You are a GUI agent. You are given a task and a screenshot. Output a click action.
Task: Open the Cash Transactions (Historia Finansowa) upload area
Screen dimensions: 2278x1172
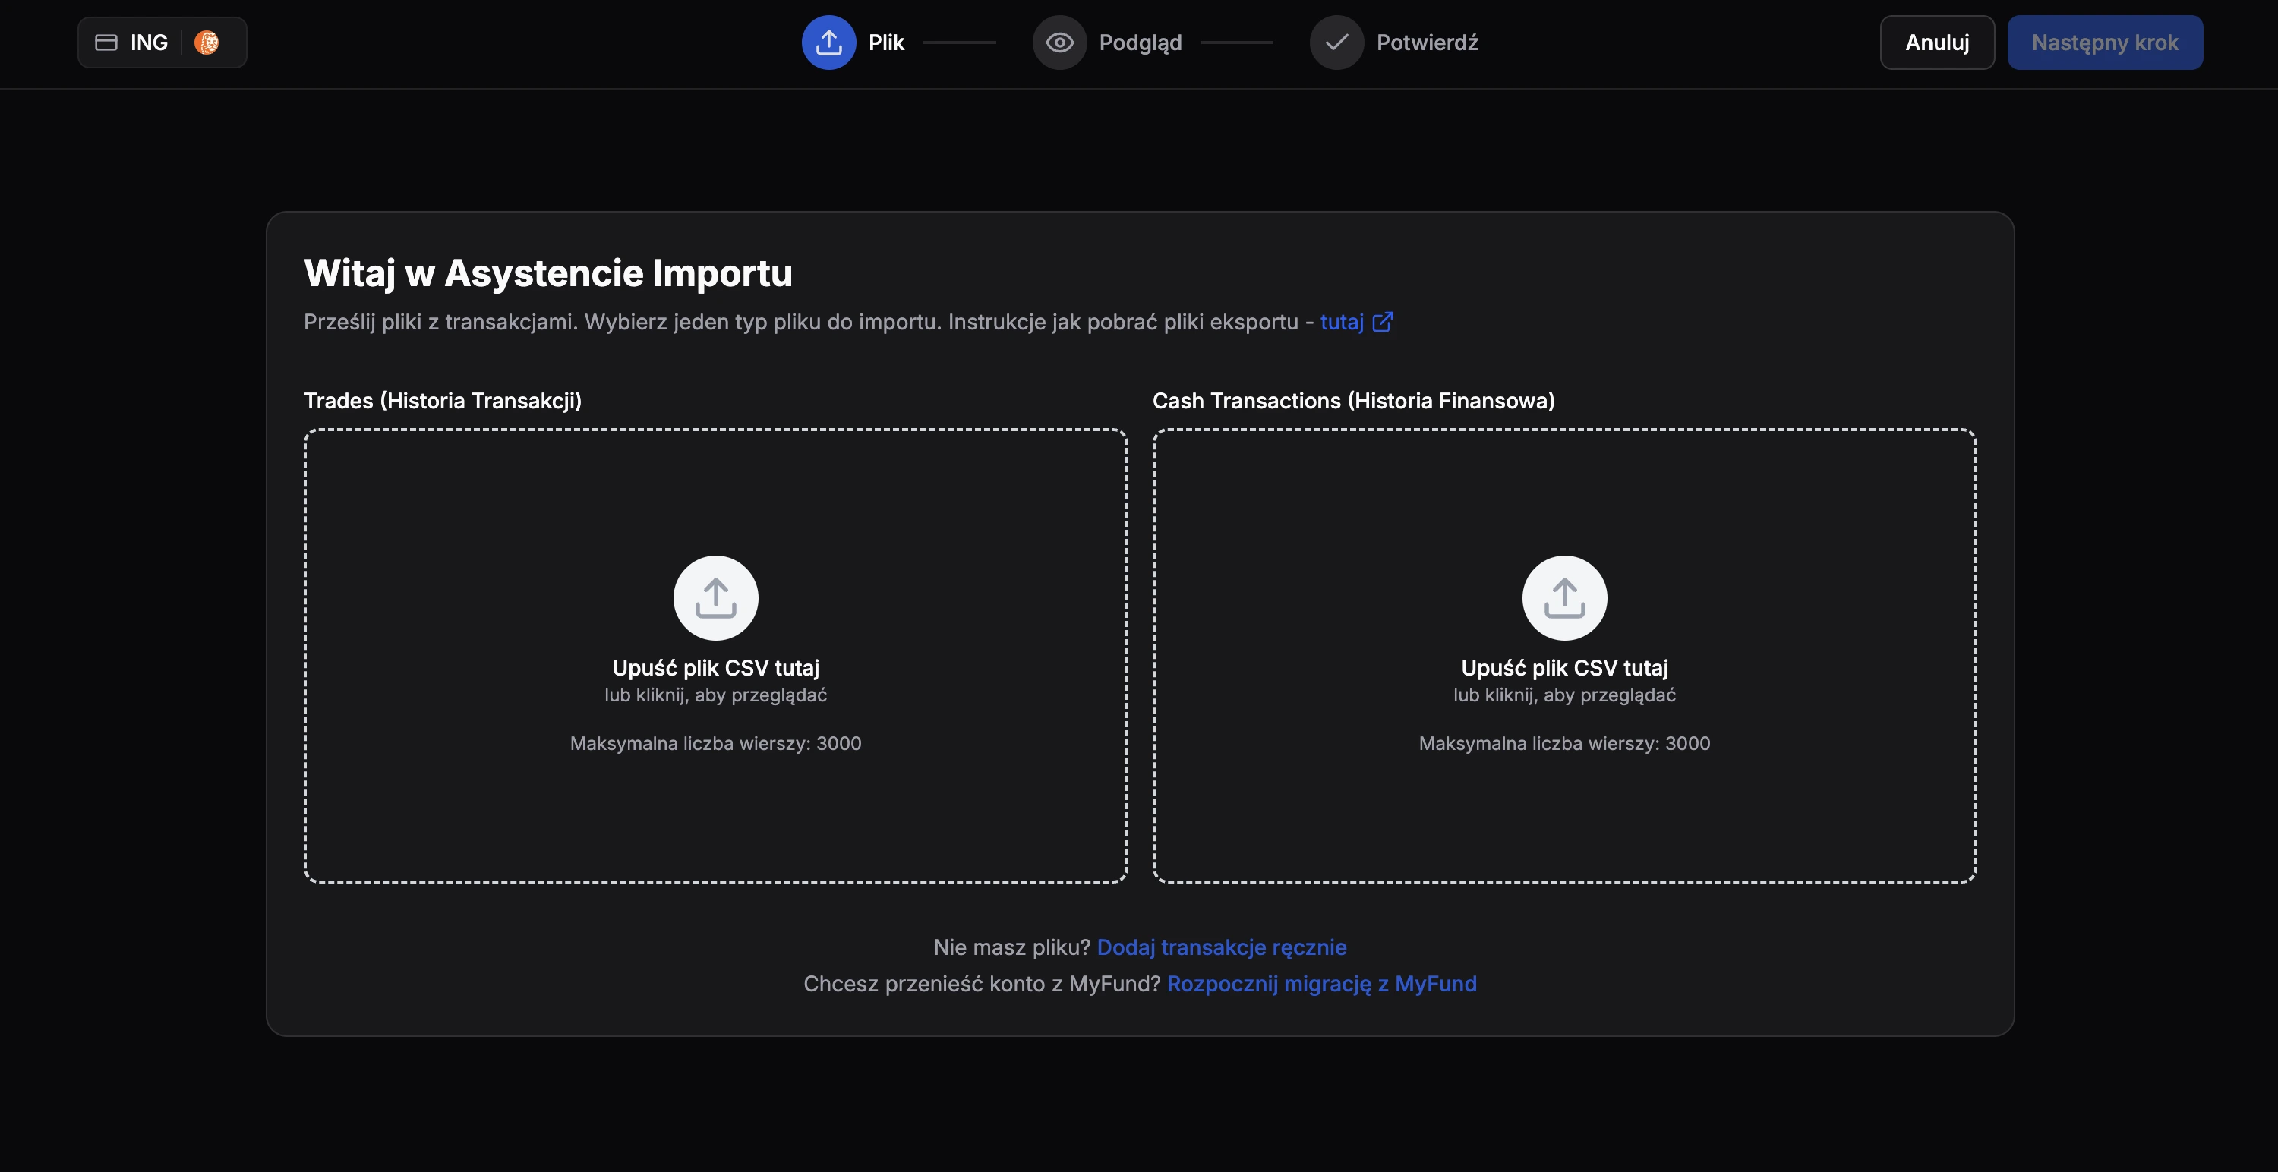[1564, 654]
